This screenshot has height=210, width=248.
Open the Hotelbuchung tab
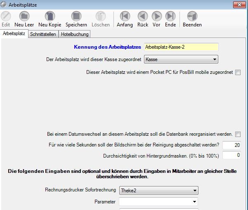coord(75,34)
